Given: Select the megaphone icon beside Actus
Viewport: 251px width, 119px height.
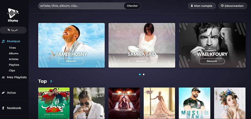Looking at the screenshot, I should (3, 93).
